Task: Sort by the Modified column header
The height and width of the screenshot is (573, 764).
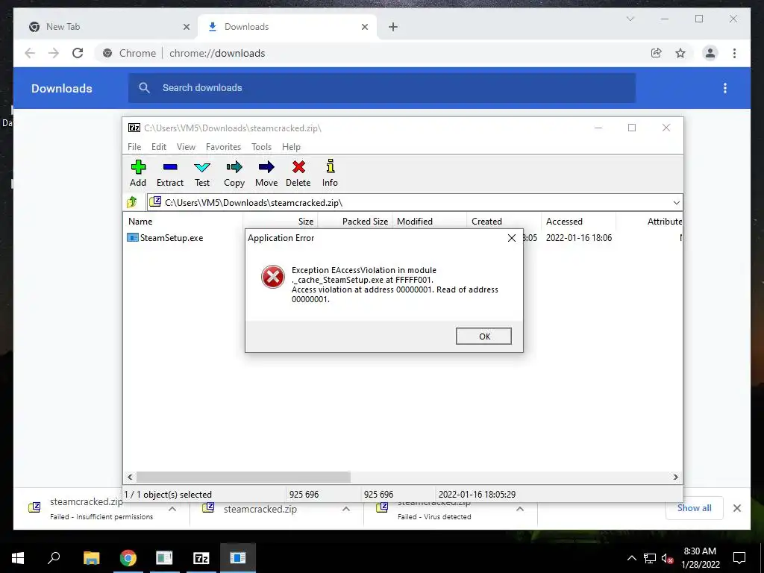Action: coord(430,221)
